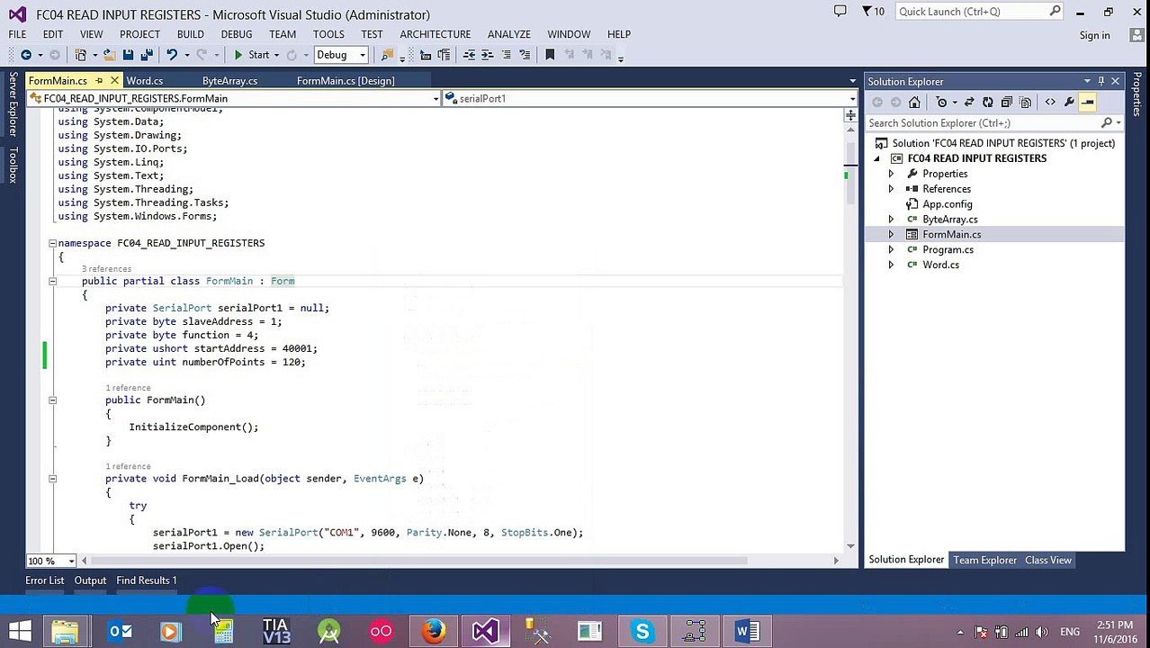This screenshot has height=648, width=1150.
Task: Close the FormMain.cs tab
Action: coord(114,81)
